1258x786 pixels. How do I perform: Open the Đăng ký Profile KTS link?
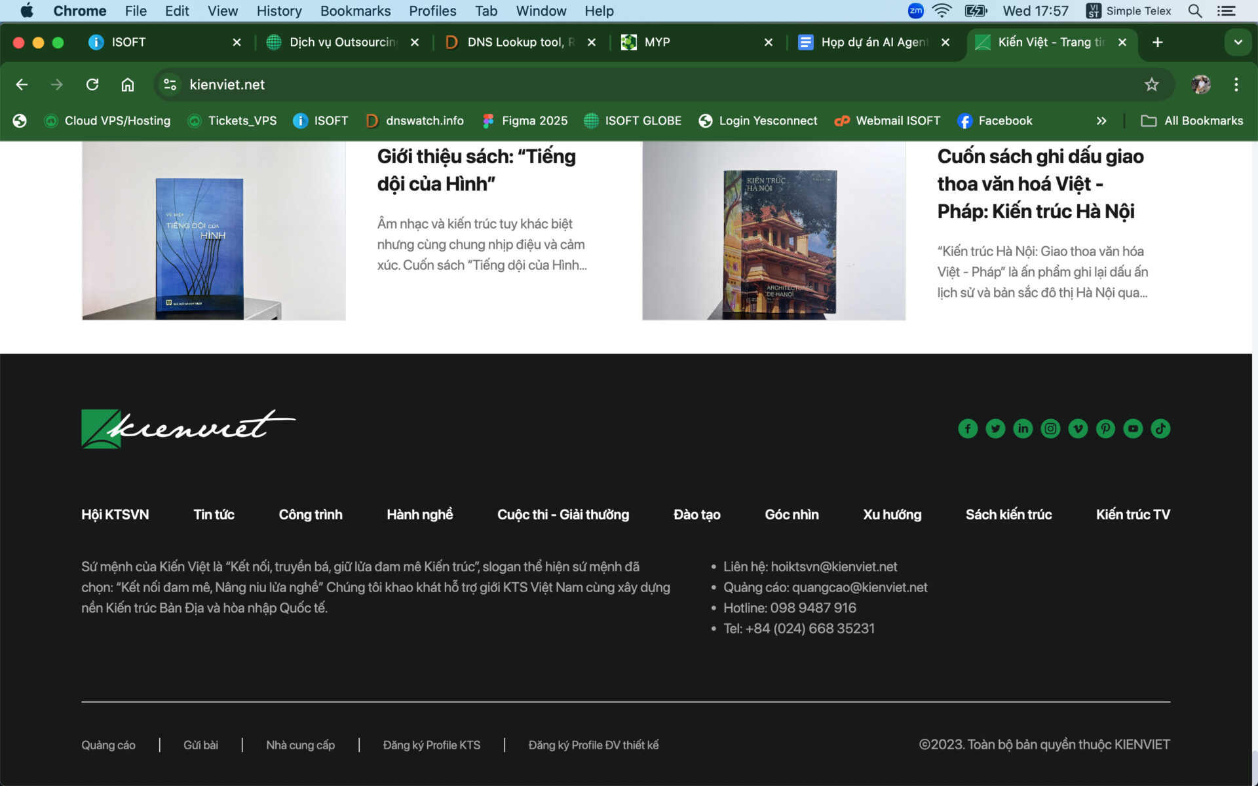point(431,745)
